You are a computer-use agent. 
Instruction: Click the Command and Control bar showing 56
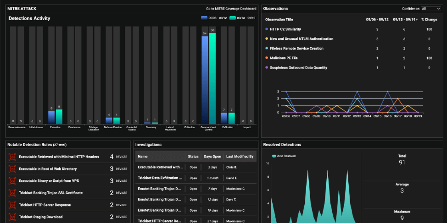pos(212,78)
